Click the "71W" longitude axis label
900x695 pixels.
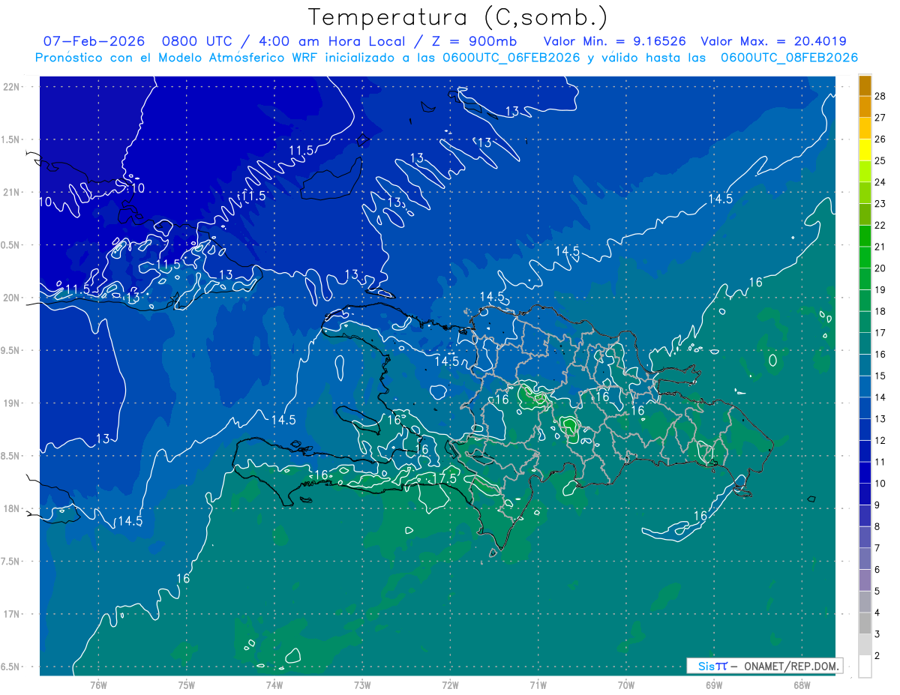click(538, 685)
